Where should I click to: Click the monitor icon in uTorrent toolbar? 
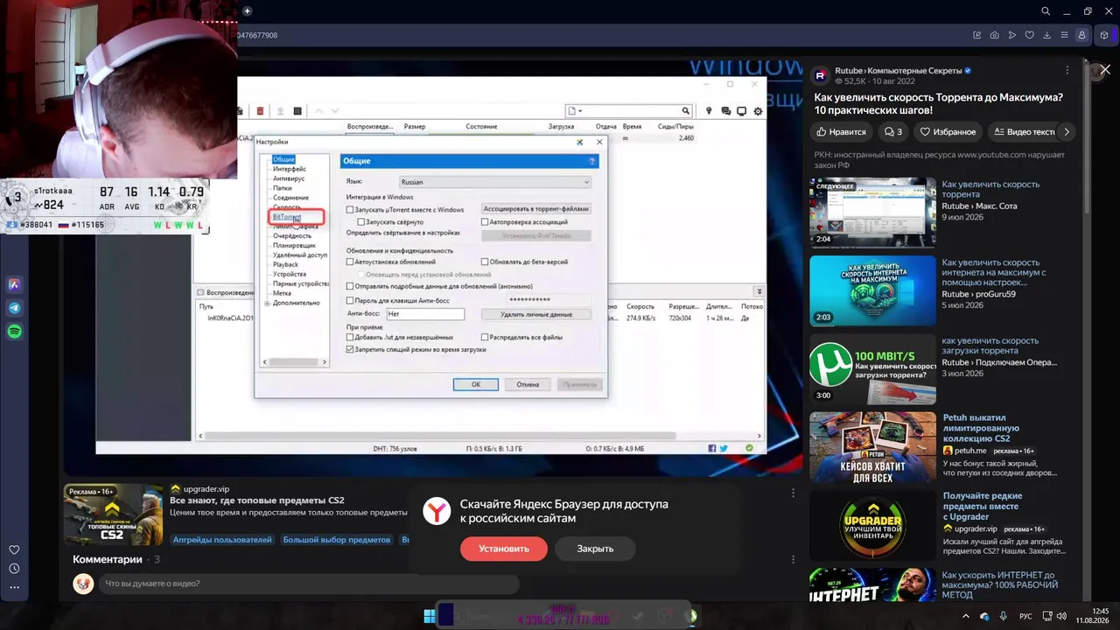741,111
